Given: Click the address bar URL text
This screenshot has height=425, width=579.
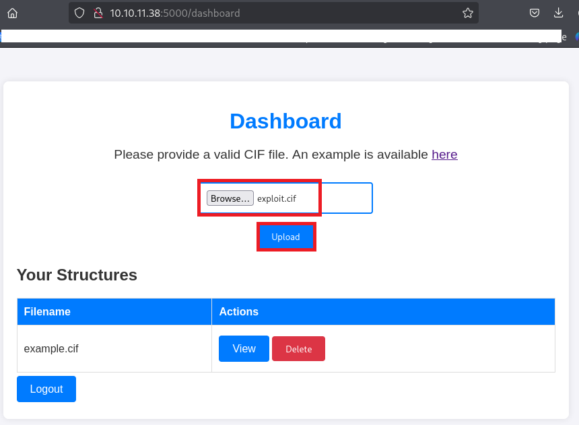Looking at the screenshot, I should point(175,13).
